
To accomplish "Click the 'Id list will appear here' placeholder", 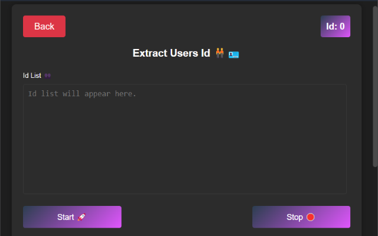I will click(82, 94).
